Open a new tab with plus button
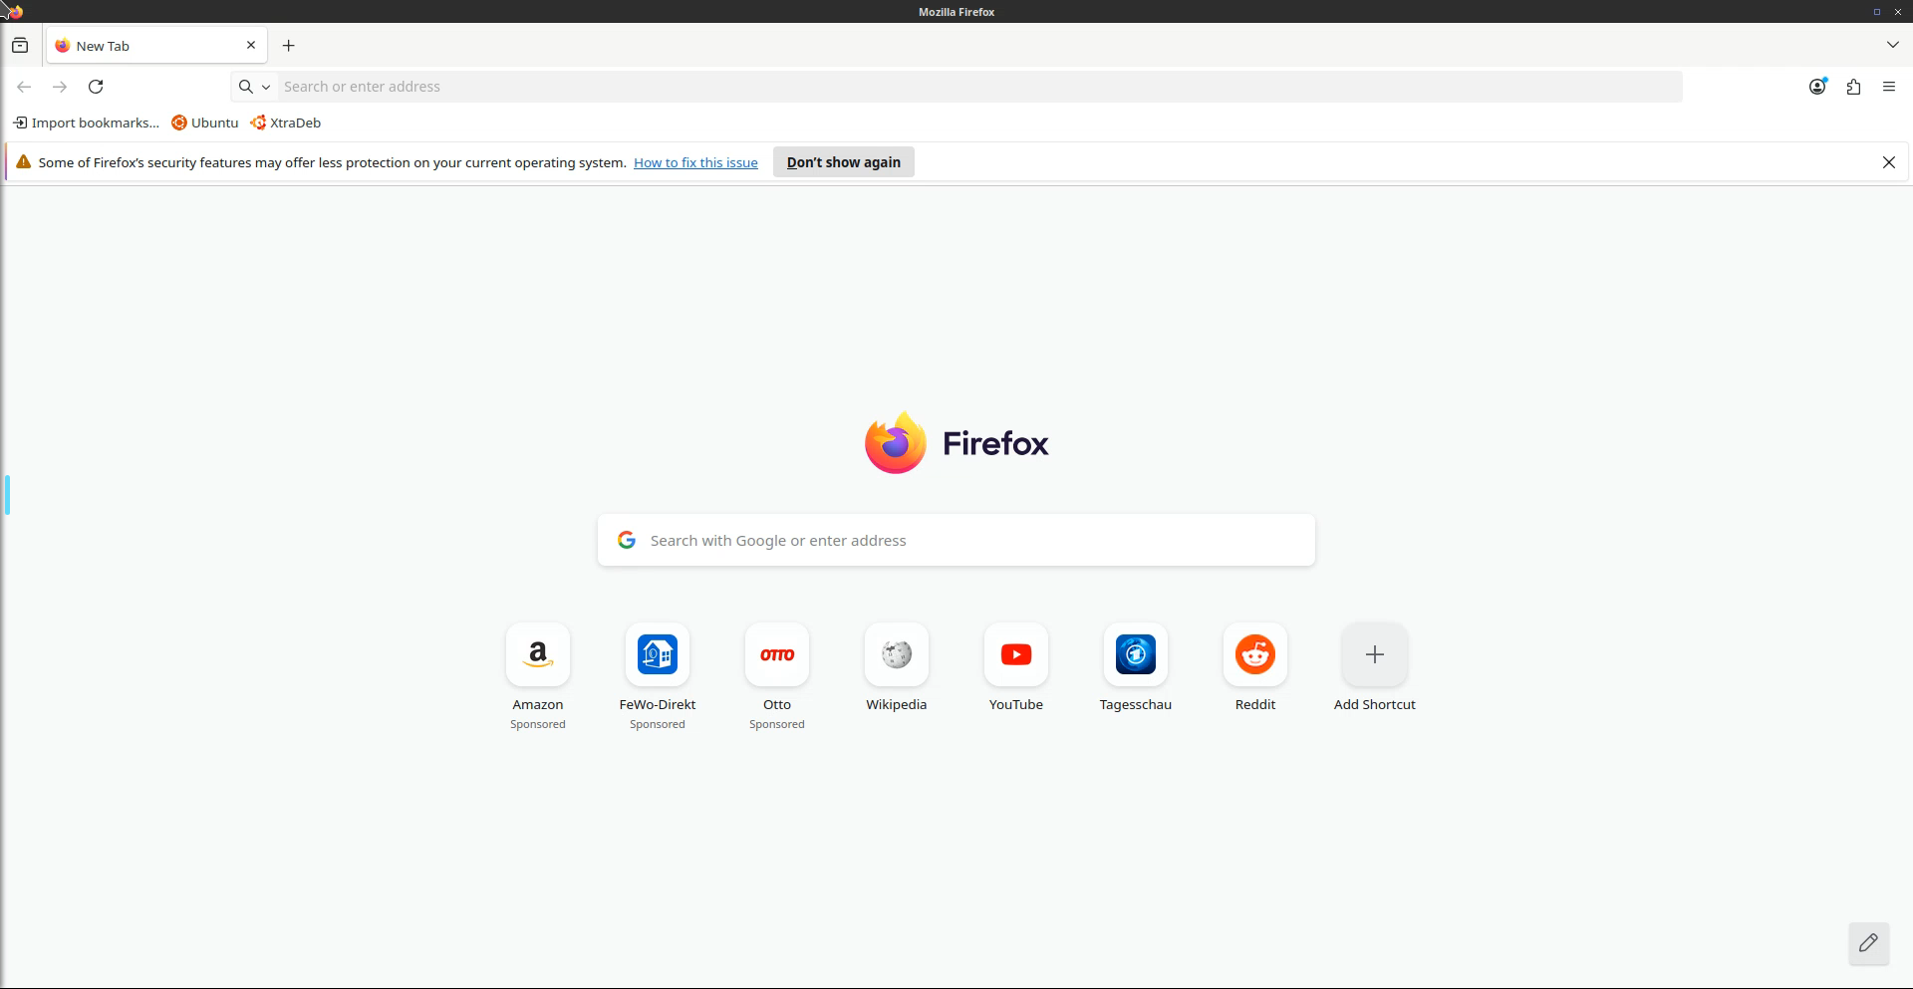The image size is (1913, 989). pyautogui.click(x=288, y=46)
